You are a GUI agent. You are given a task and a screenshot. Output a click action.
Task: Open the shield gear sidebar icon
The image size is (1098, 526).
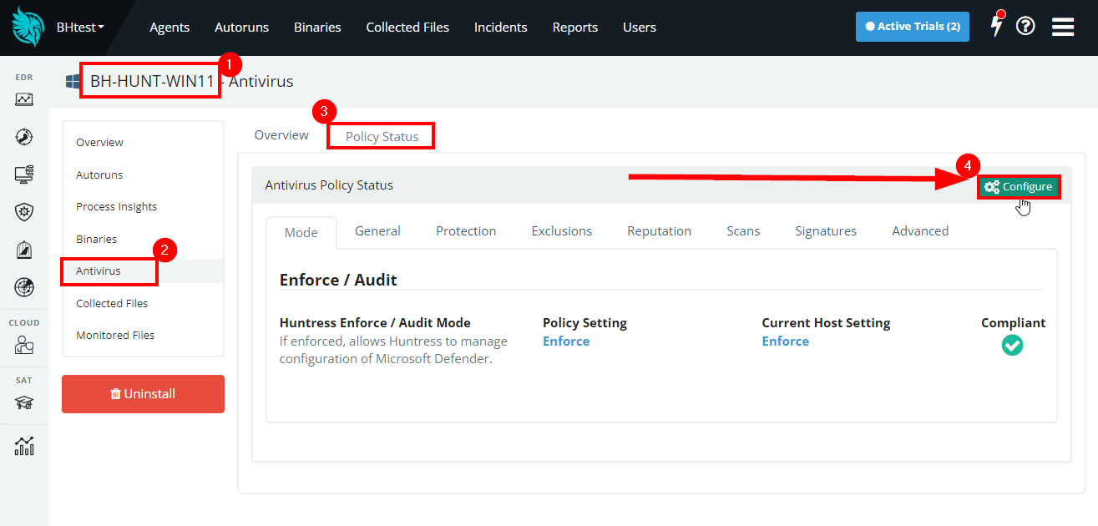[24, 212]
